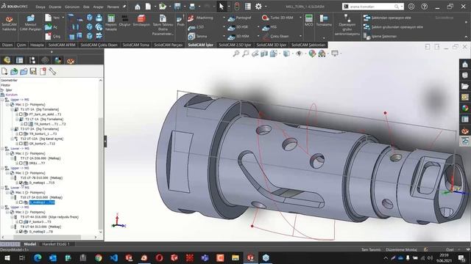Toggle checkbox for TR_kontur1_1 ...T3 operation

click(21, 133)
